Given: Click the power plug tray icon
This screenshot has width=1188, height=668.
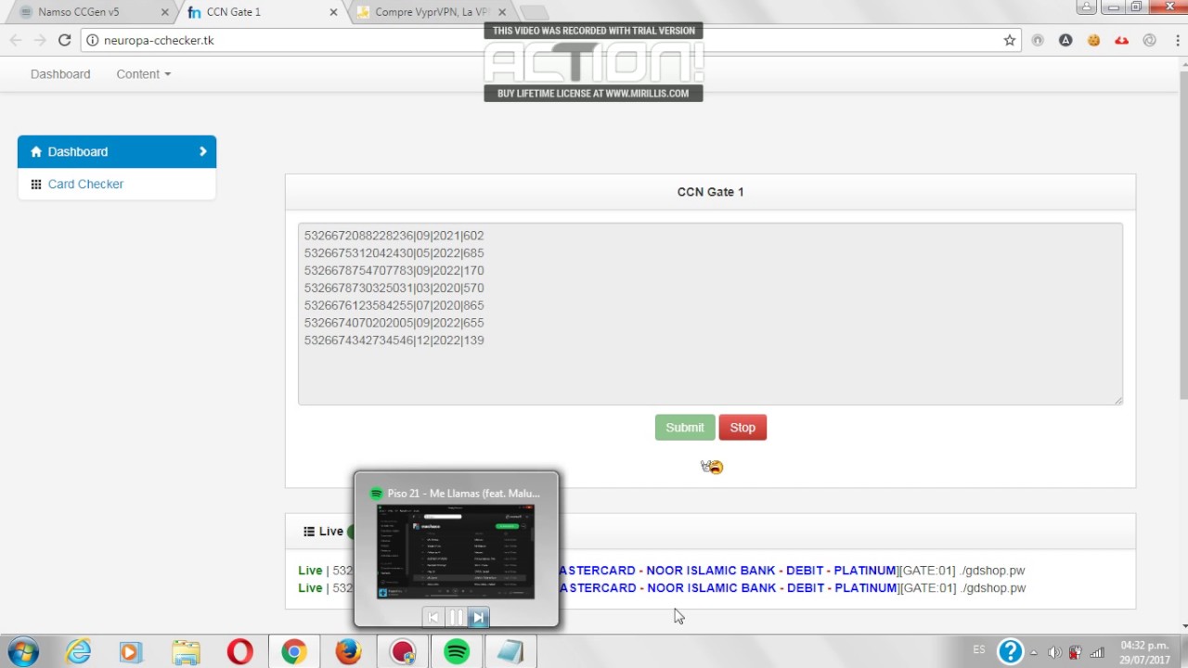Looking at the screenshot, I should [x=1076, y=652].
